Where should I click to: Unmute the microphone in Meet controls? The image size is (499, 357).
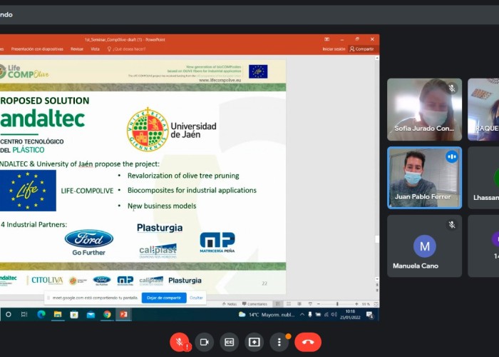pos(180,342)
